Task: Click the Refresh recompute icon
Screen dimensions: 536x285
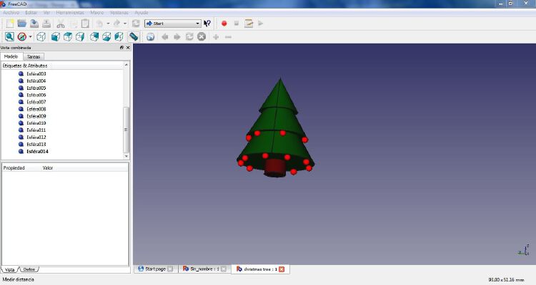Action: (x=136, y=24)
